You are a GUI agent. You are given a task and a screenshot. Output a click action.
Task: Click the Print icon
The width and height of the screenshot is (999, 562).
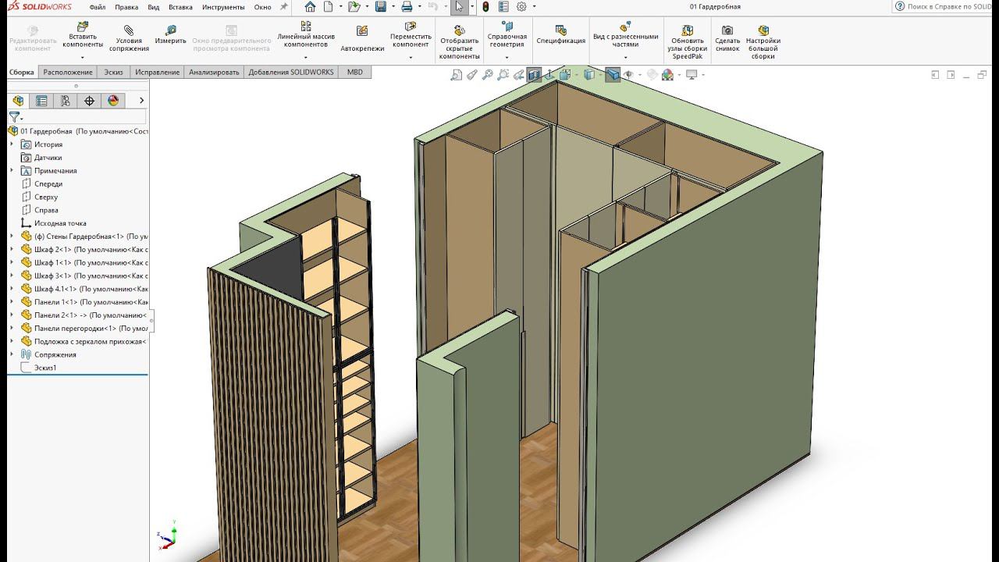pos(407,7)
